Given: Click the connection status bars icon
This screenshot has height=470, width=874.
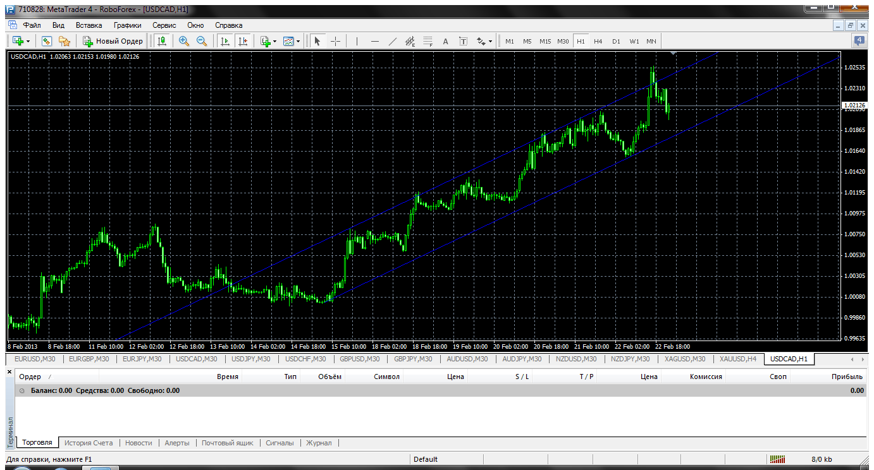Looking at the screenshot, I should [x=778, y=459].
